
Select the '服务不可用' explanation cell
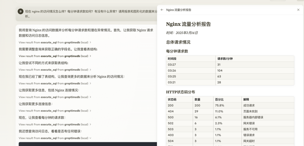(268, 129)
